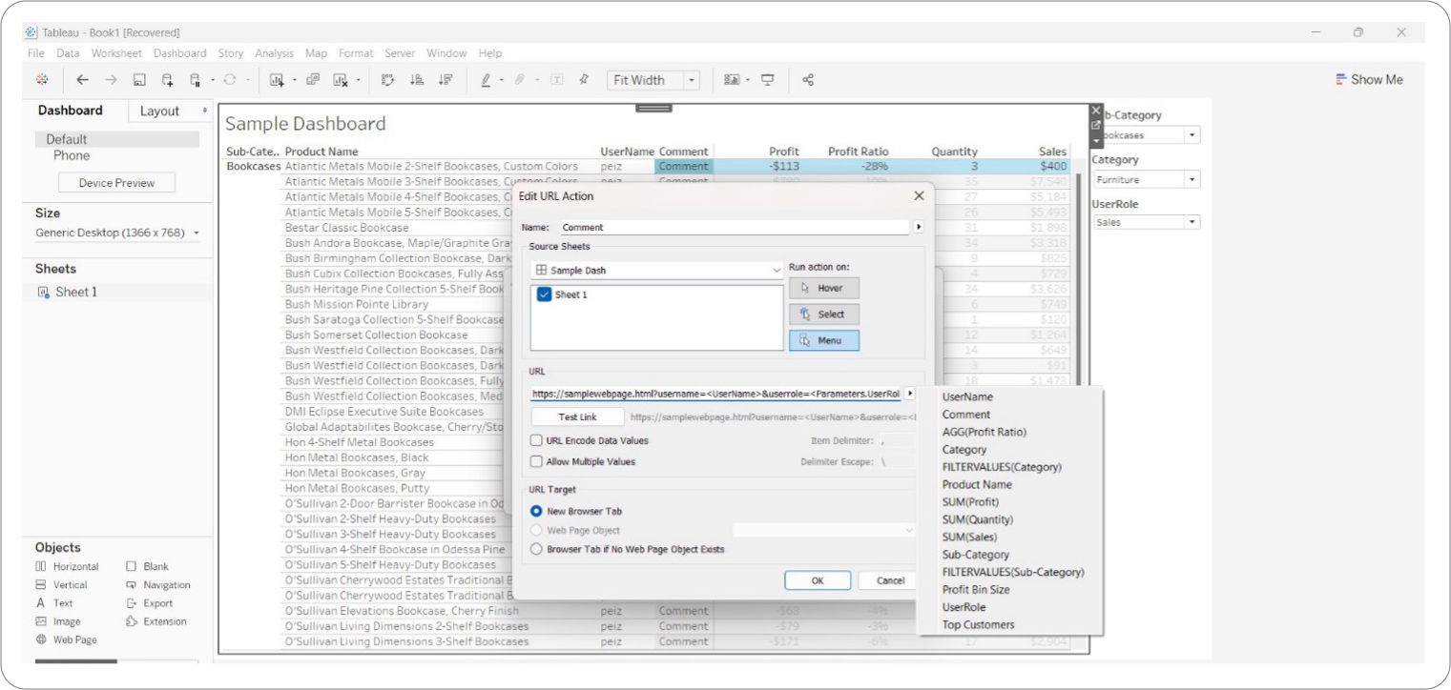Choose SUM(Sales) from the field list
1451x690 pixels.
[970, 537]
